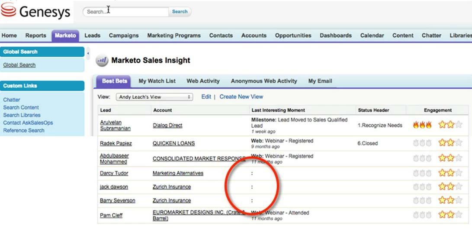Click the Genesys logo
Image resolution: width=472 pixels, height=244 pixels.
[35, 11]
